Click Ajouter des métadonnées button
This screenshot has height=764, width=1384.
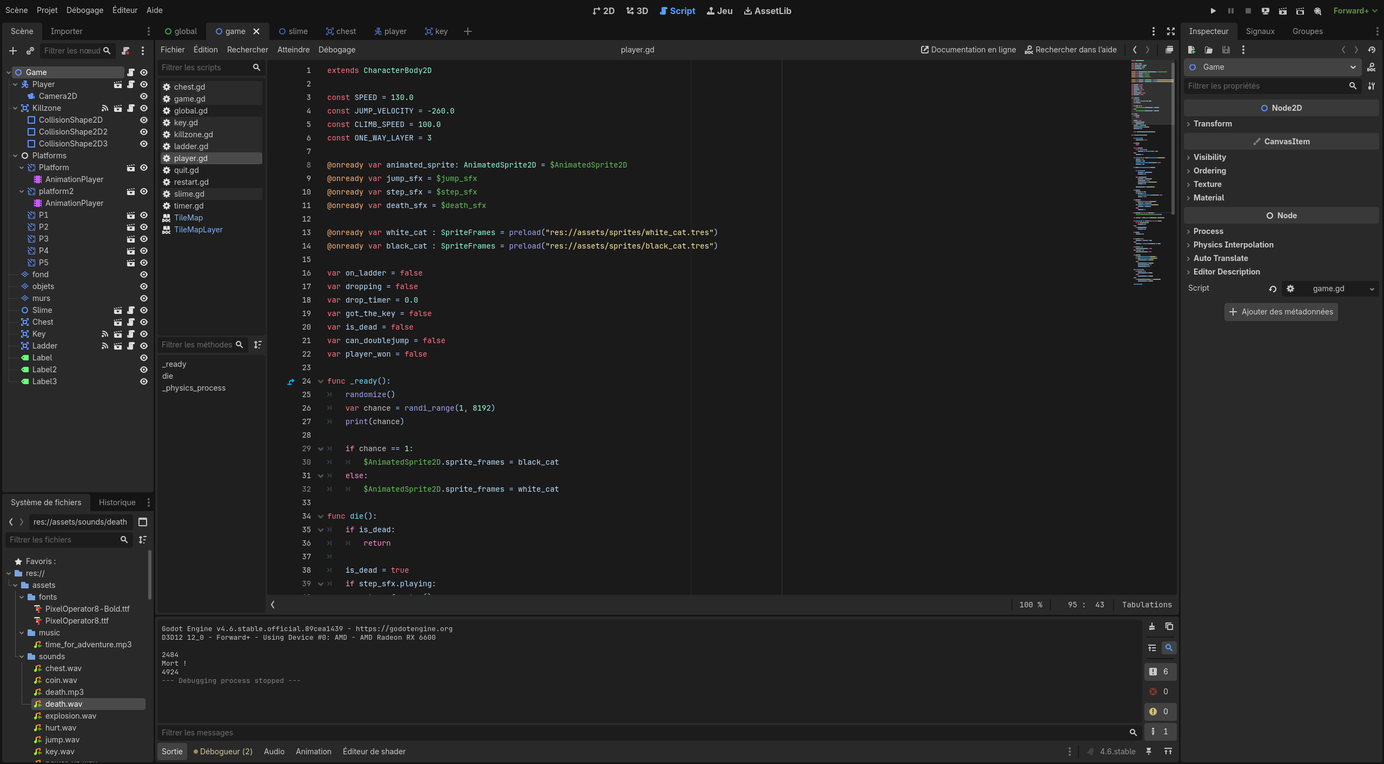click(1281, 312)
